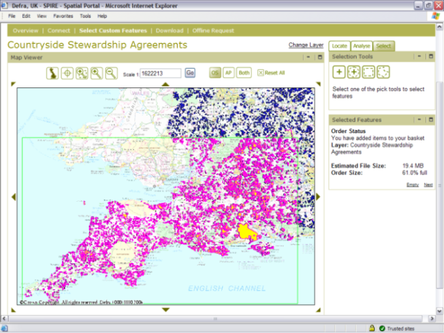Choose the single point pick tool
The width and height of the screenshot is (444, 333).
click(x=339, y=72)
